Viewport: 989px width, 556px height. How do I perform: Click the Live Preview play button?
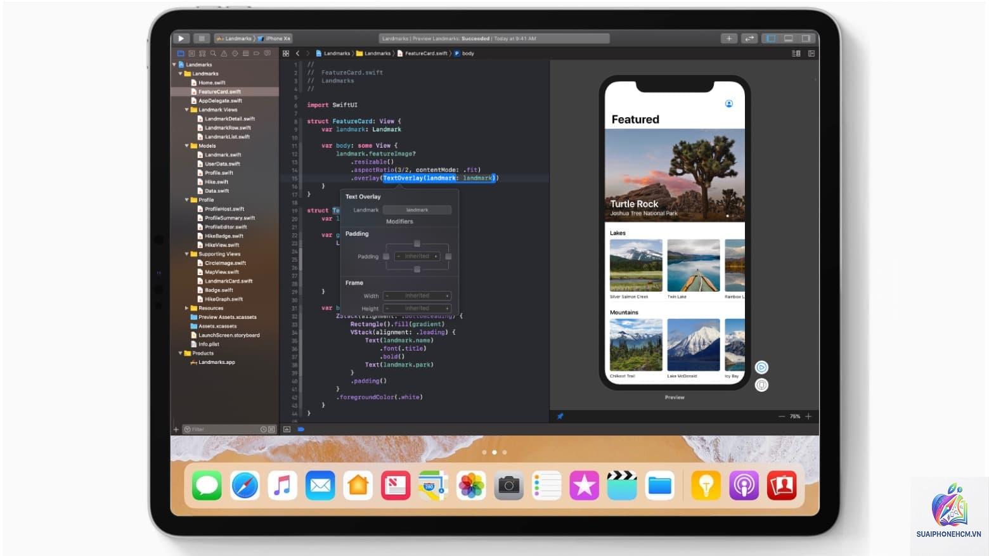coord(761,367)
